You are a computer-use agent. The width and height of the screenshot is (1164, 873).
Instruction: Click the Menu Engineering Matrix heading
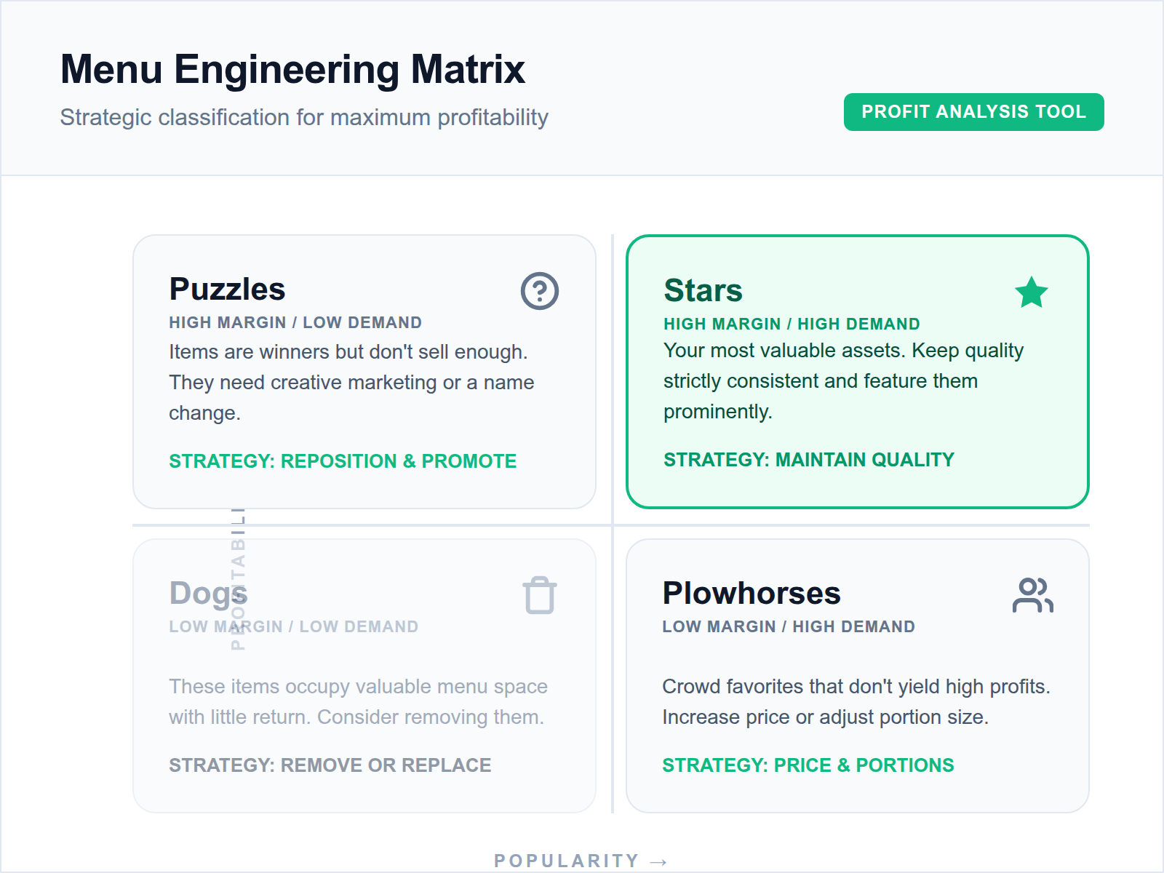point(292,70)
